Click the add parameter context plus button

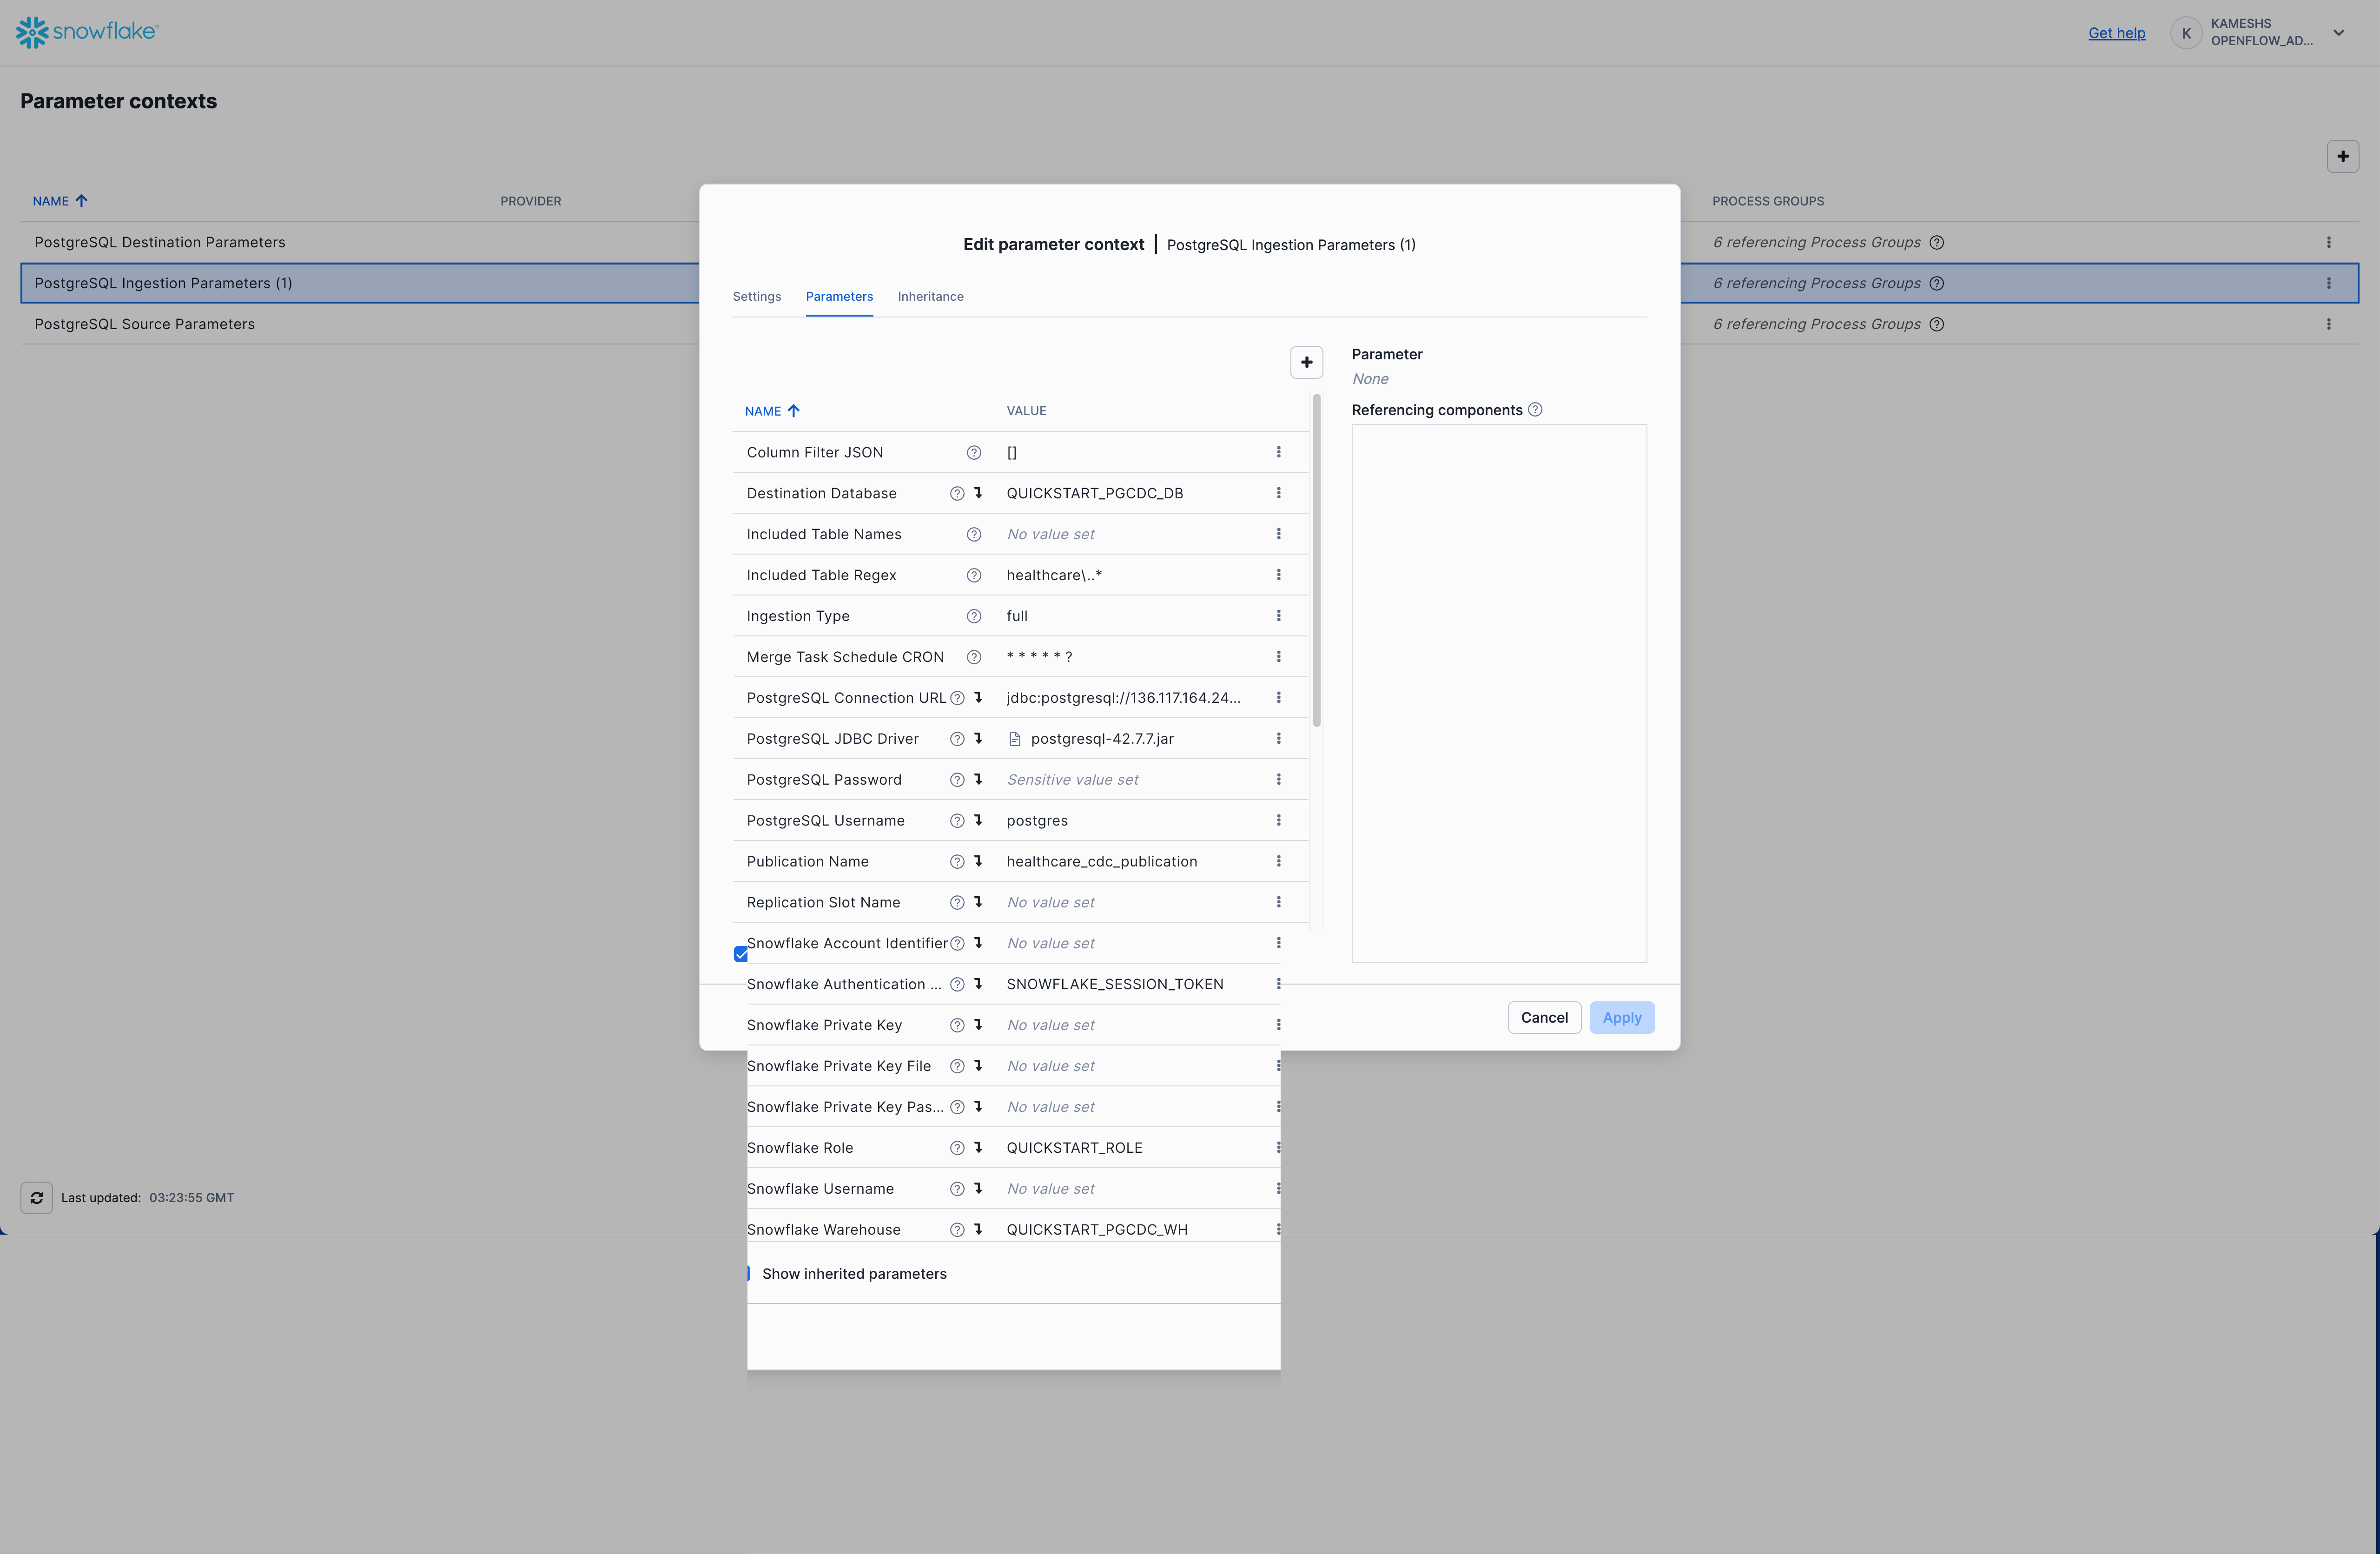tap(2342, 156)
